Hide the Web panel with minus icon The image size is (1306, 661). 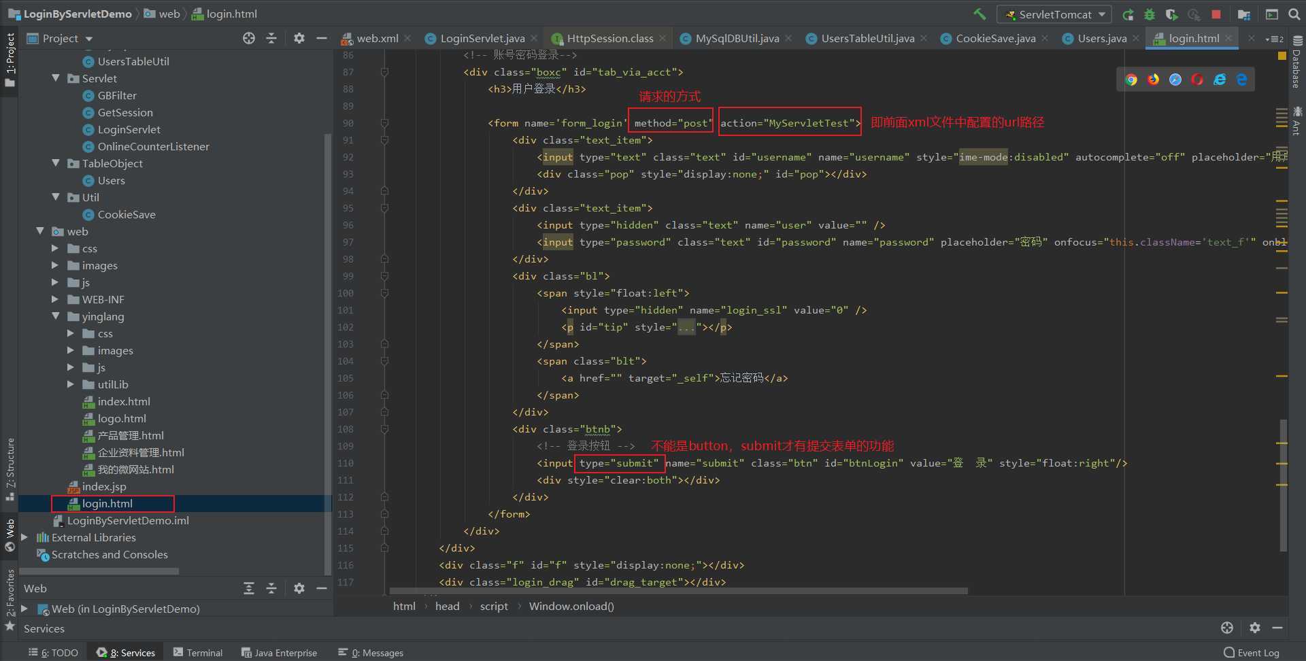(x=322, y=588)
